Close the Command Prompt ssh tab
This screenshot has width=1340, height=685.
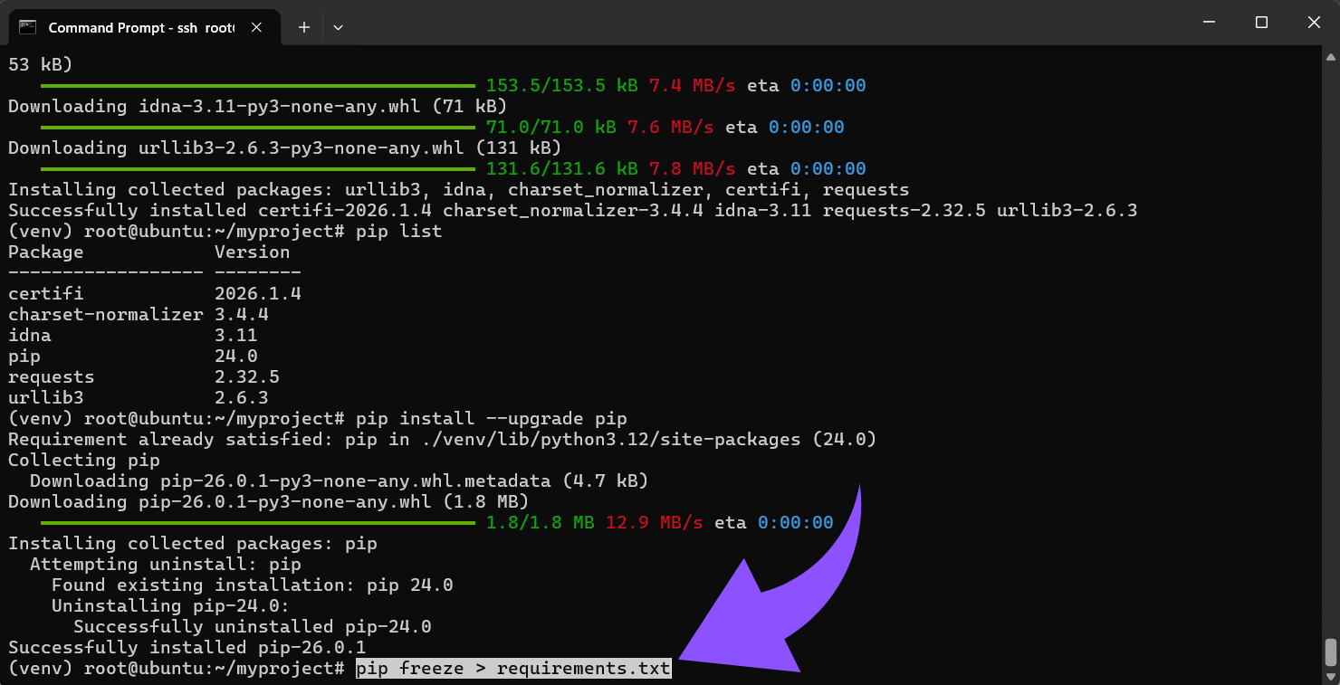256,27
